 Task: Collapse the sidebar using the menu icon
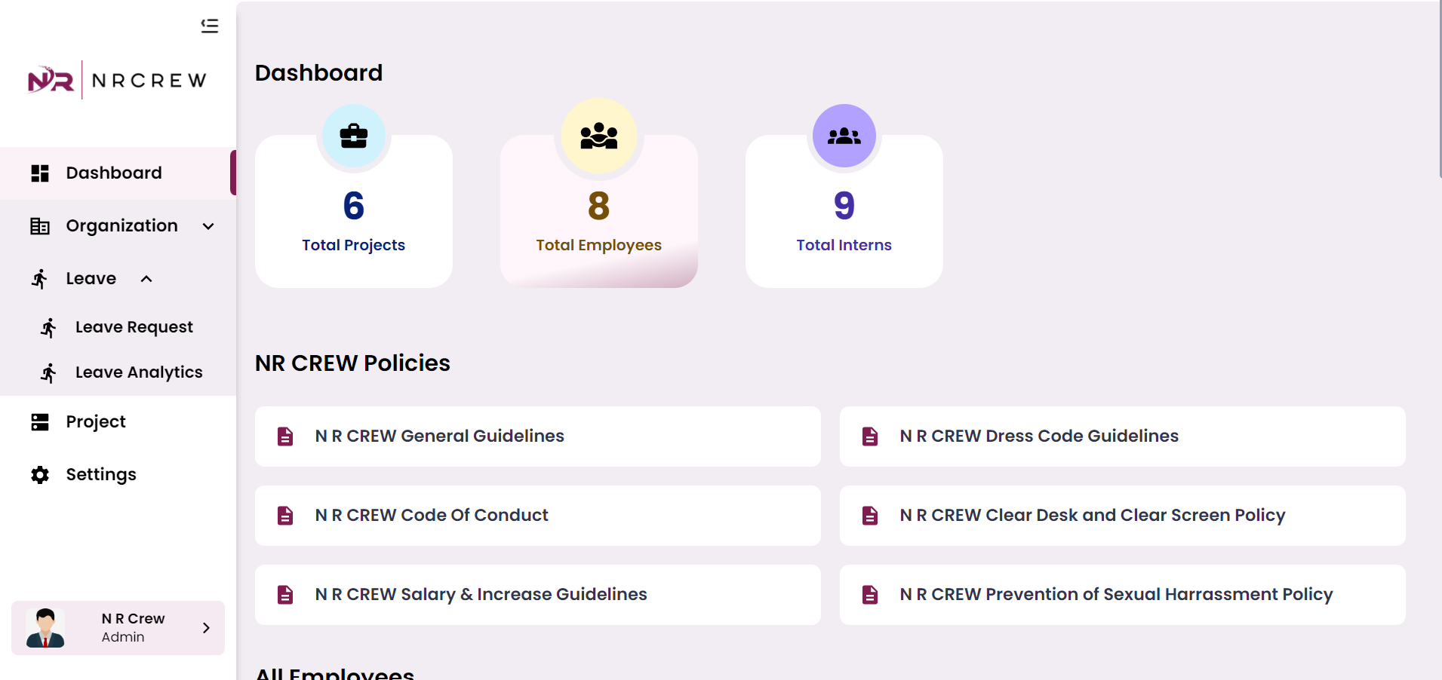(x=209, y=26)
